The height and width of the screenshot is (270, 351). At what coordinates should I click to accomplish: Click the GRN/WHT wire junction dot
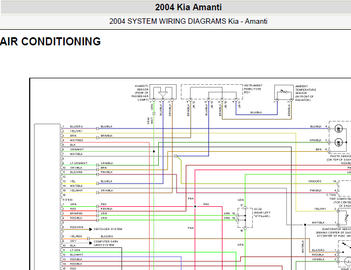[x=154, y=152]
